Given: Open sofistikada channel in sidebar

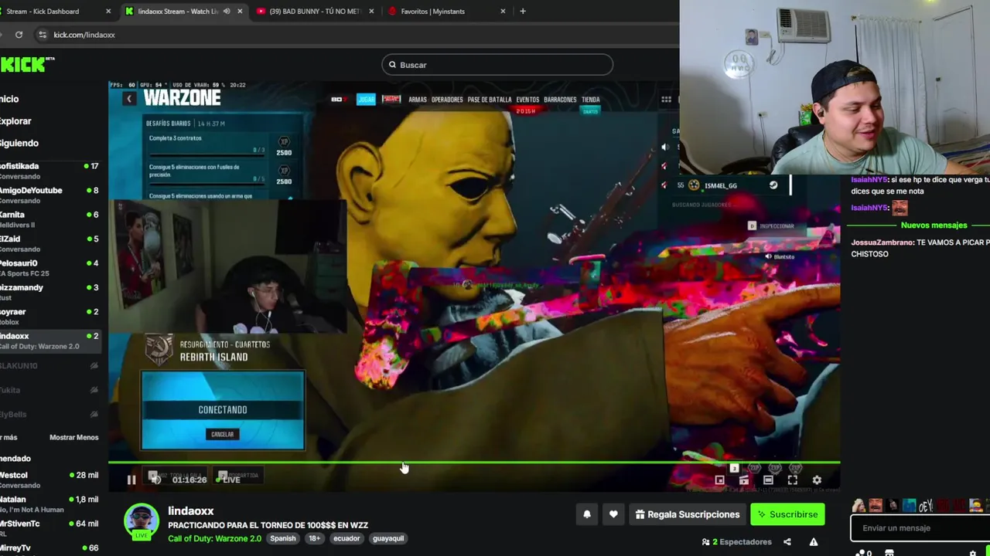Looking at the screenshot, I should coord(49,171).
